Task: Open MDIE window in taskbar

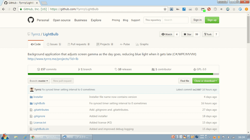Action: click(x=77, y=137)
